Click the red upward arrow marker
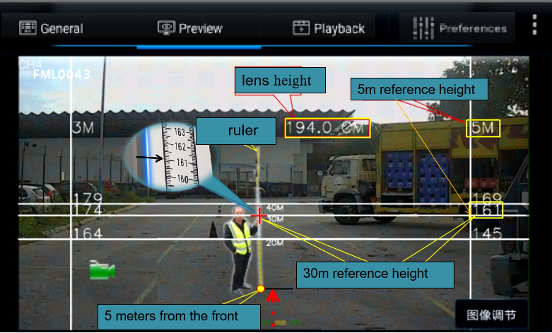 tap(273, 293)
